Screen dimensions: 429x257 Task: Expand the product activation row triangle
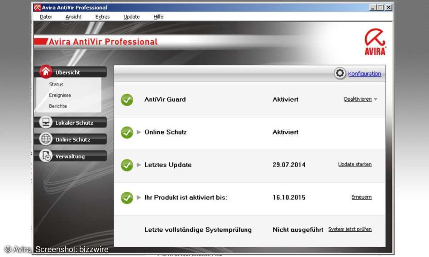pos(139,197)
